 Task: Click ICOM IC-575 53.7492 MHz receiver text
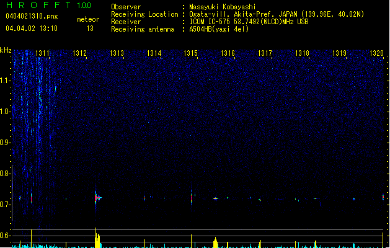[x=249, y=22]
